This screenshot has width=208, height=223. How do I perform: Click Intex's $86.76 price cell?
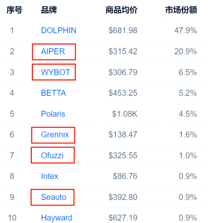[x=125, y=176]
